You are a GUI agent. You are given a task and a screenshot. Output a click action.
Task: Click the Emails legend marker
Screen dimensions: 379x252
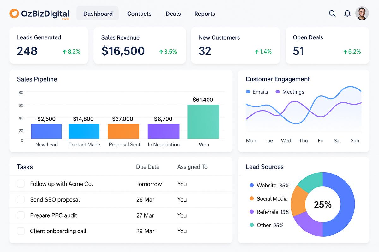tap(248, 92)
